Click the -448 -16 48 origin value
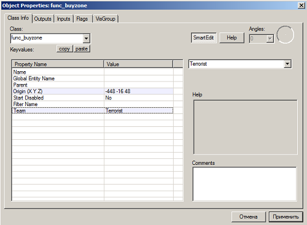The image size is (307, 225). coord(118,91)
